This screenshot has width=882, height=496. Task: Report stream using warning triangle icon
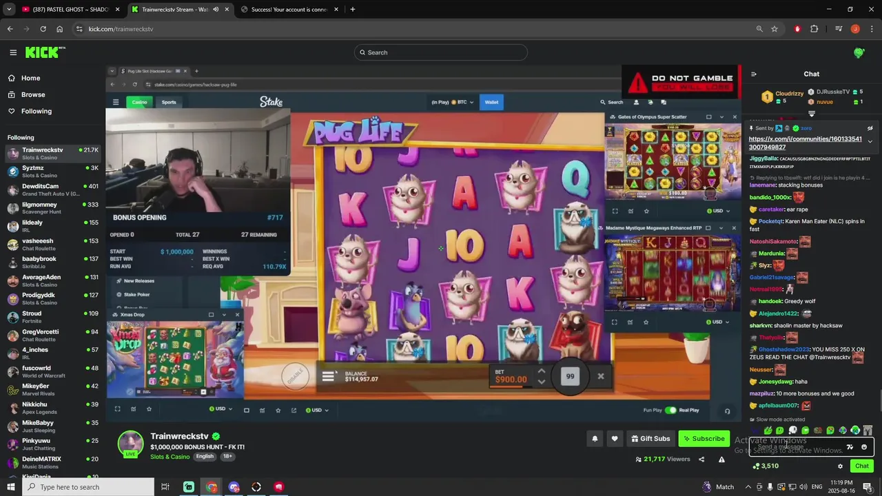pos(721,459)
